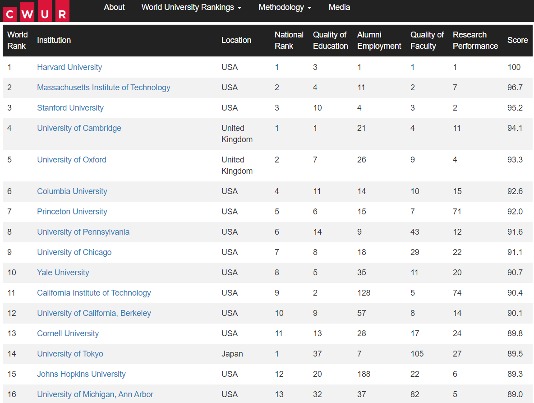Viewport: 534px width, 403px height.
Task: Open Harvard University link
Action: pyautogui.click(x=69, y=67)
